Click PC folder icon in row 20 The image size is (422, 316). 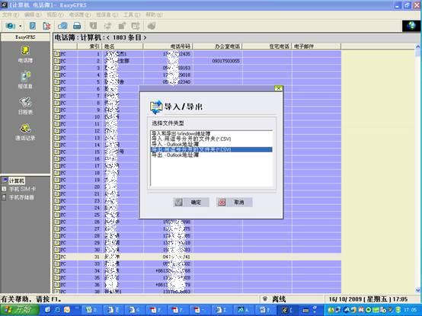tap(57, 187)
